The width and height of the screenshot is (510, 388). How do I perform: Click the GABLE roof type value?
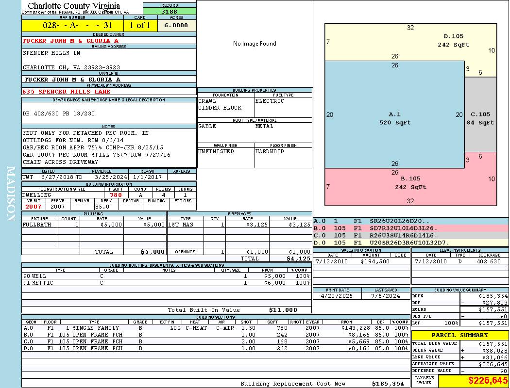(x=207, y=126)
